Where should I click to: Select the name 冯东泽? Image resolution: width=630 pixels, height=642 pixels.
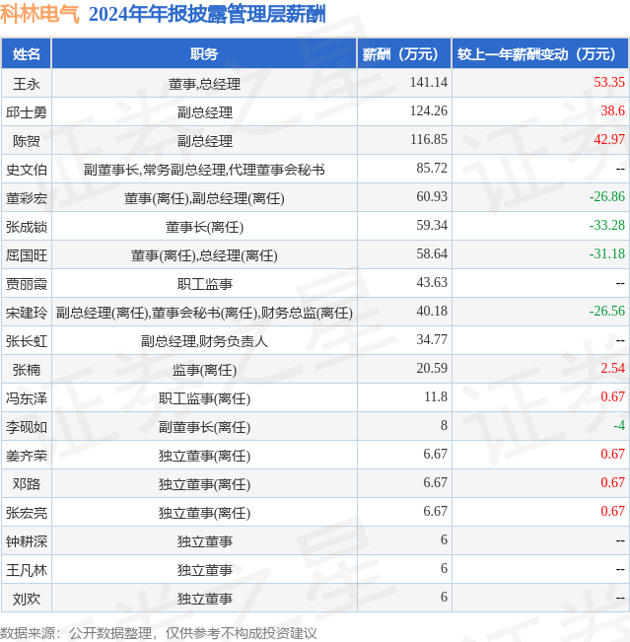click(x=27, y=398)
